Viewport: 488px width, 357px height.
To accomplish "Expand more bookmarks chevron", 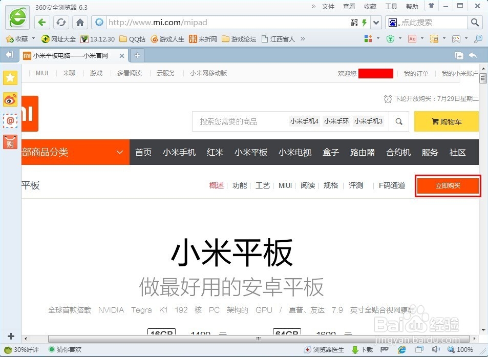I will tap(303, 39).
